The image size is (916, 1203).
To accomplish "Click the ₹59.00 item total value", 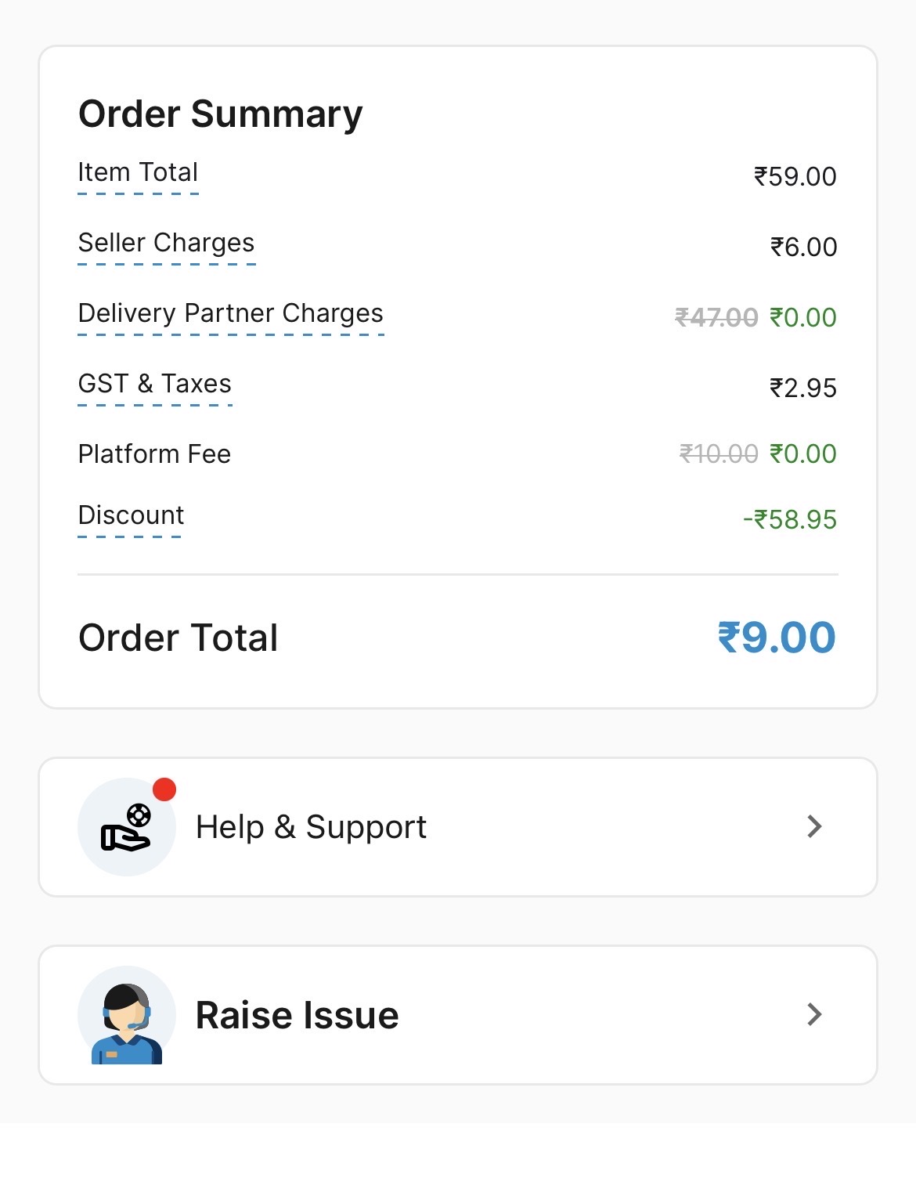I will click(795, 176).
